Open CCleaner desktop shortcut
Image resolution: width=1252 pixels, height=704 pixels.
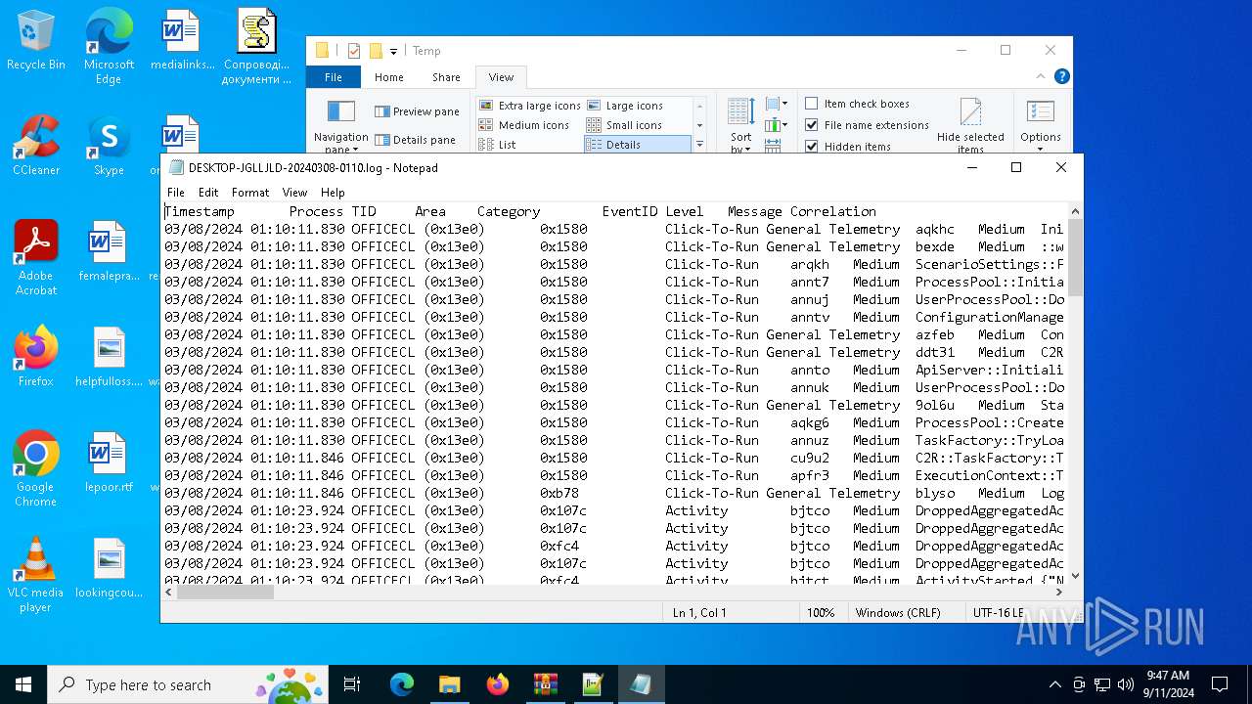click(36, 146)
